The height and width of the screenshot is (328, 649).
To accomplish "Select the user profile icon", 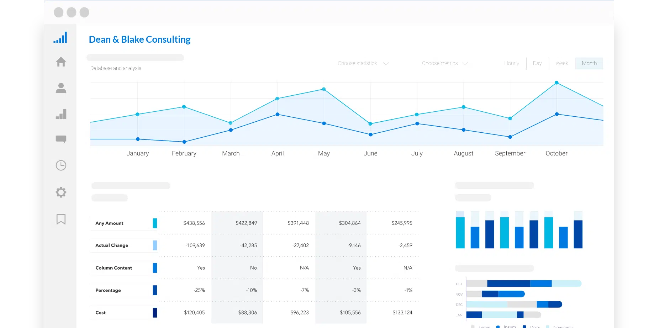I will (60, 88).
